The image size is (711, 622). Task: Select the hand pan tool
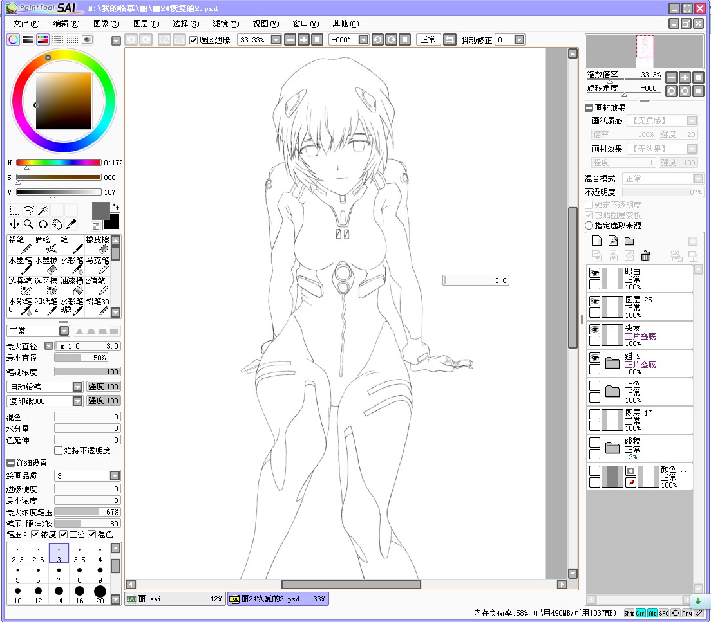click(x=57, y=224)
